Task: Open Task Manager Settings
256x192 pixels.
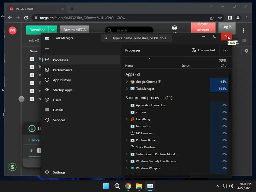Action: coord(81,172)
